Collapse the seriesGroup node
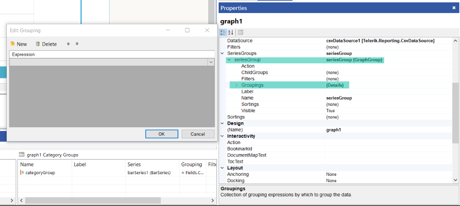 [229, 60]
